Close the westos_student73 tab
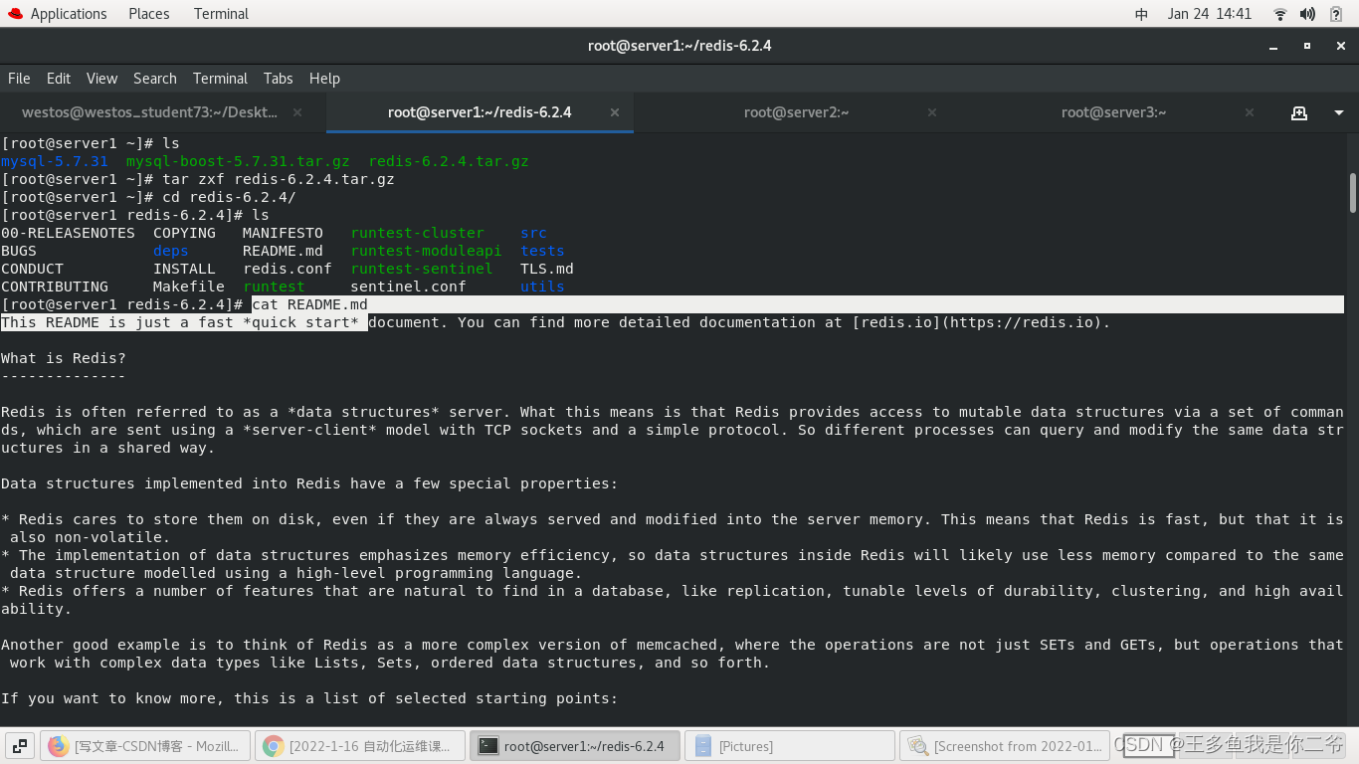This screenshot has height=764, width=1359. [x=297, y=113]
